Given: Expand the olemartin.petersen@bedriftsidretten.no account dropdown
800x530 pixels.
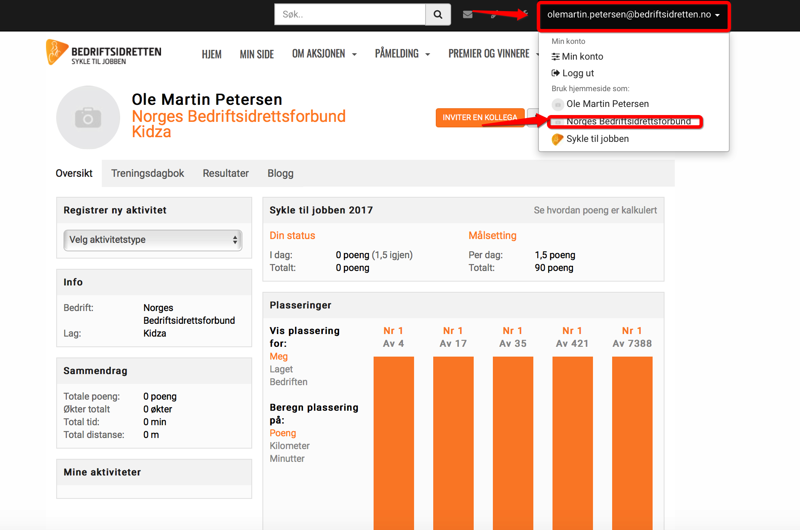Looking at the screenshot, I should [x=633, y=15].
